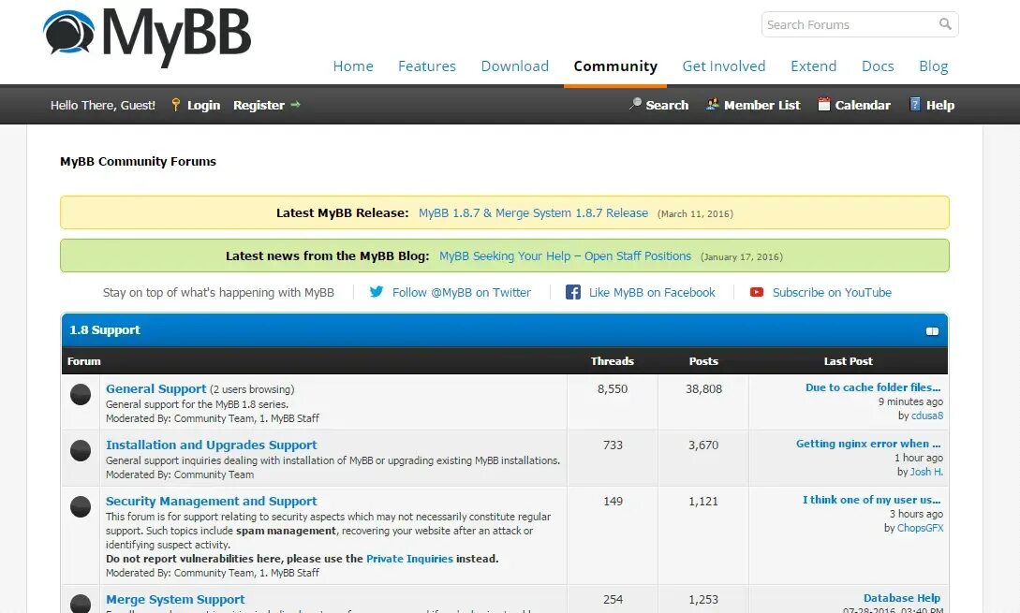Click the magnifier icon beside Search in navbar
The image size is (1020, 613).
636,104
